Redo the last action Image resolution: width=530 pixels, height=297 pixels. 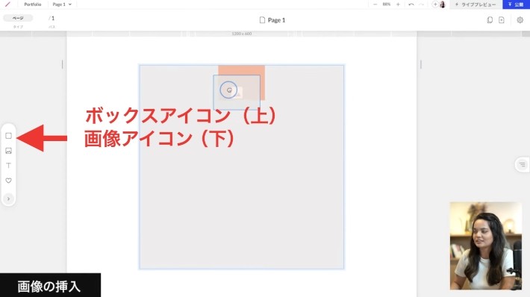(x=421, y=4)
